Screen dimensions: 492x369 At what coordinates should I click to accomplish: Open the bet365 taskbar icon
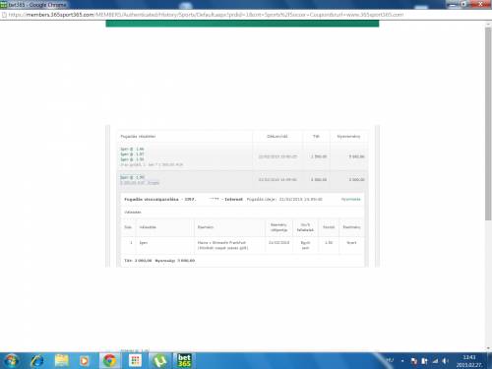[x=184, y=361]
